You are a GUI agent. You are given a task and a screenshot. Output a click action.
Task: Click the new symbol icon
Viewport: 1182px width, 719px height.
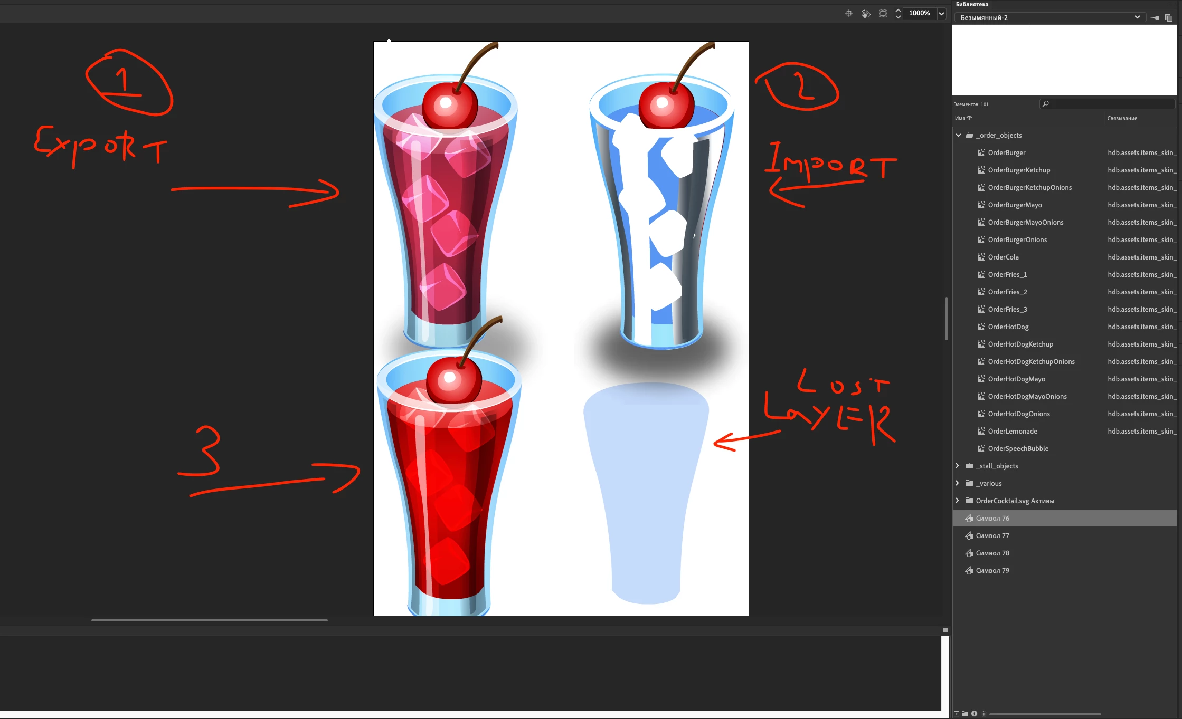(957, 714)
